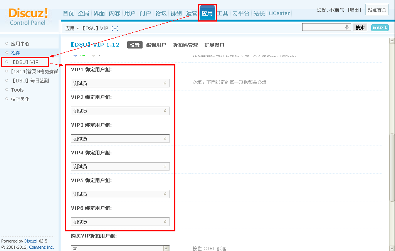This screenshot has height=251, width=395.
Task: Expand the VIP2 绑定用户组 dropdown
Action: coord(120,111)
